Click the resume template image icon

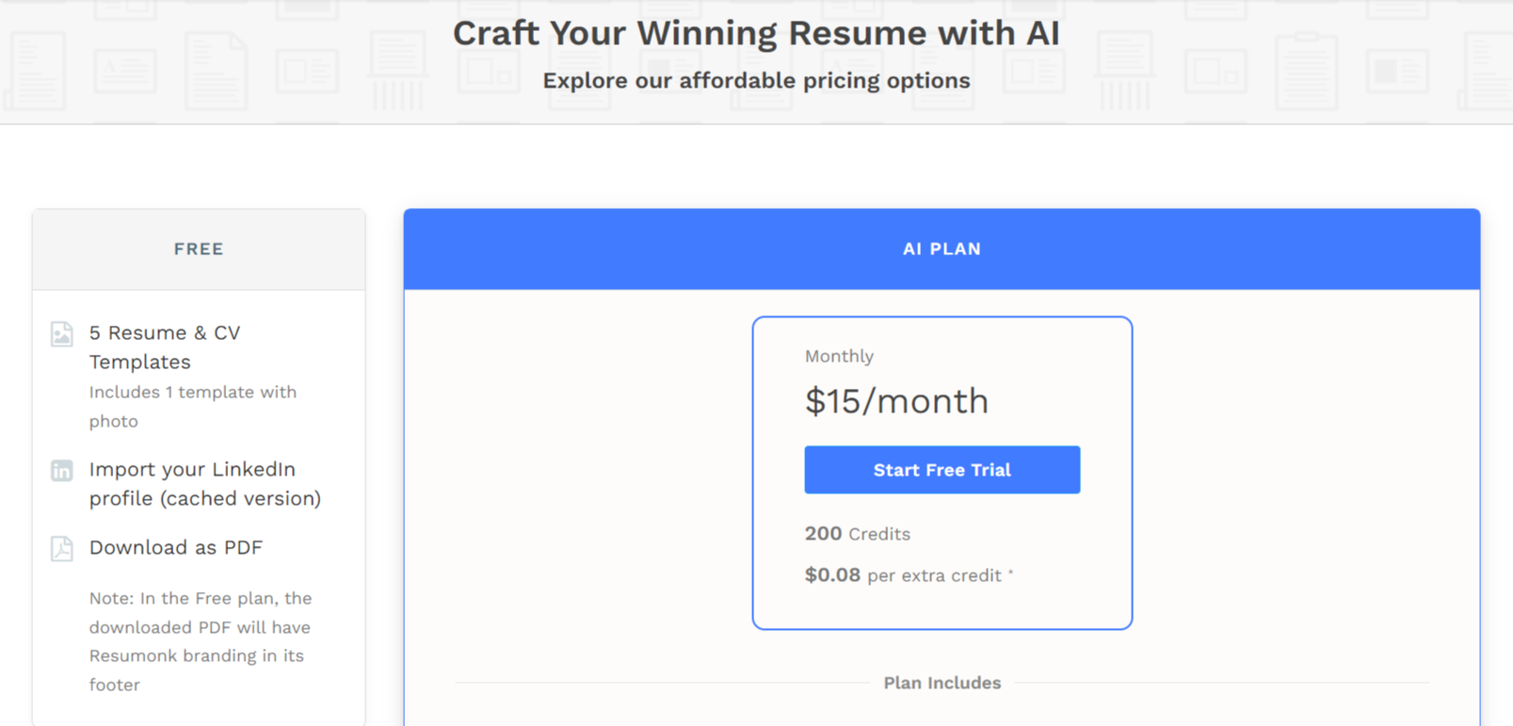62,334
